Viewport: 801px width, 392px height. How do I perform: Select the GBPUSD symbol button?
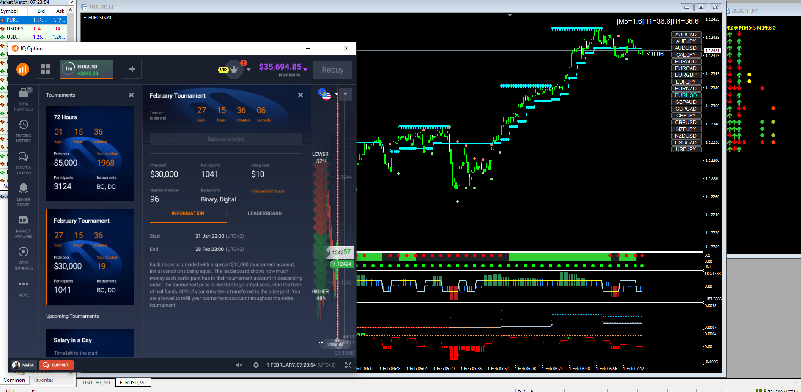click(686, 122)
